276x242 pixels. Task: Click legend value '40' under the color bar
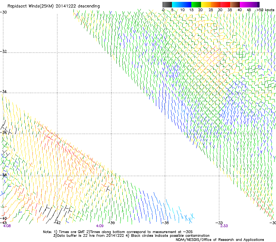(239, 10)
